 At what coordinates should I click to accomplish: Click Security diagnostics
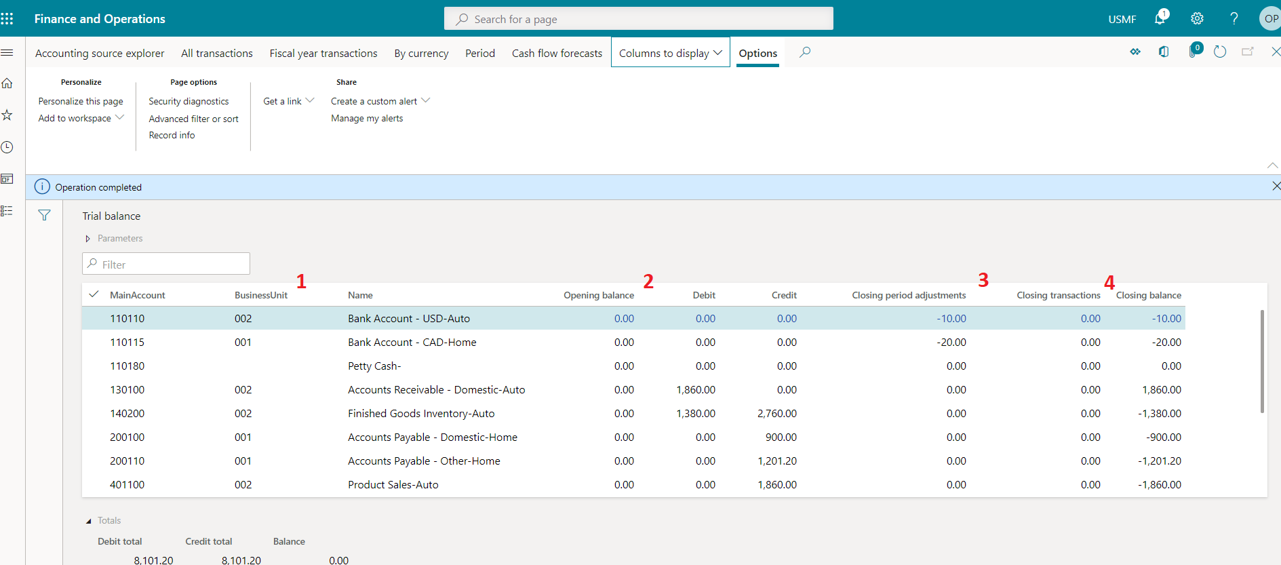(x=189, y=101)
